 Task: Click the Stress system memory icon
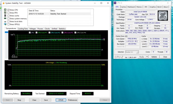coord(5,19)
